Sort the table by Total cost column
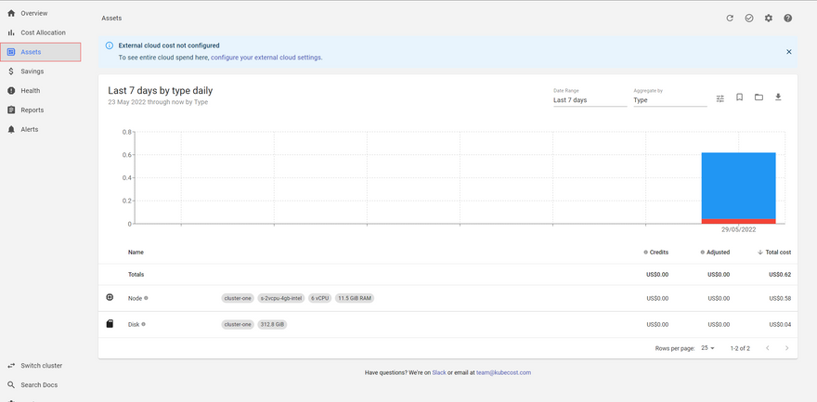The image size is (817, 402). (775, 253)
